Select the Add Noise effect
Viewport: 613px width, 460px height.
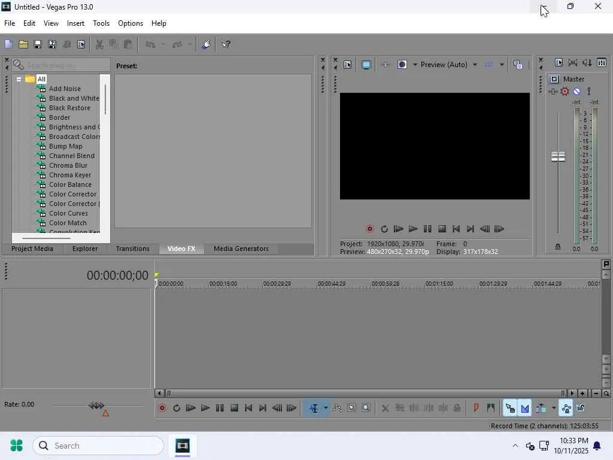tap(65, 89)
